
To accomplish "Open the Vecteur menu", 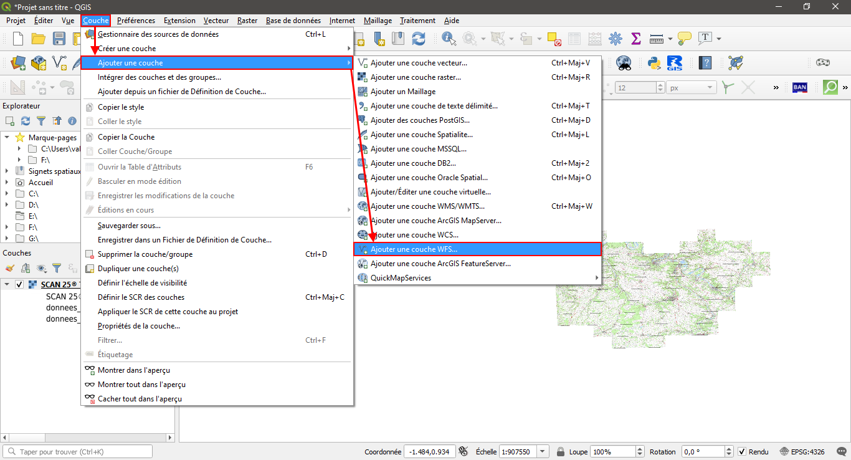I will click(216, 20).
